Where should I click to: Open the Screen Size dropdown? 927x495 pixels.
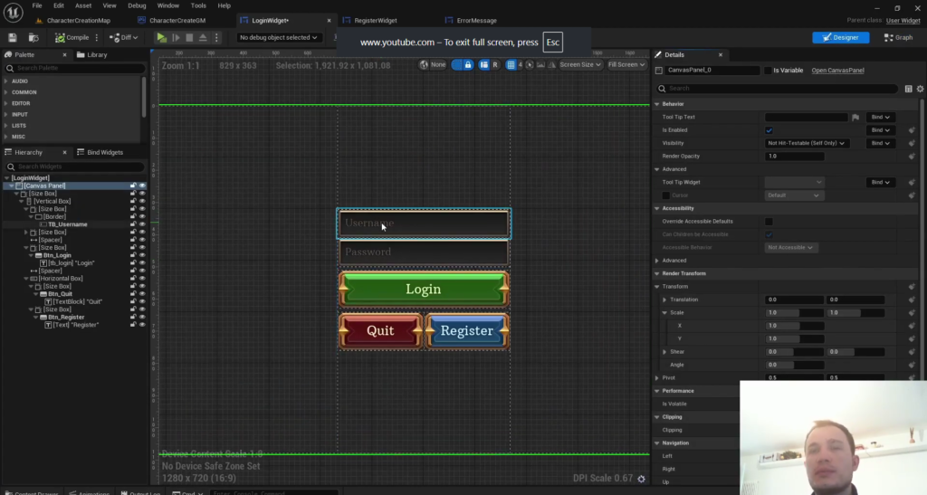click(579, 64)
